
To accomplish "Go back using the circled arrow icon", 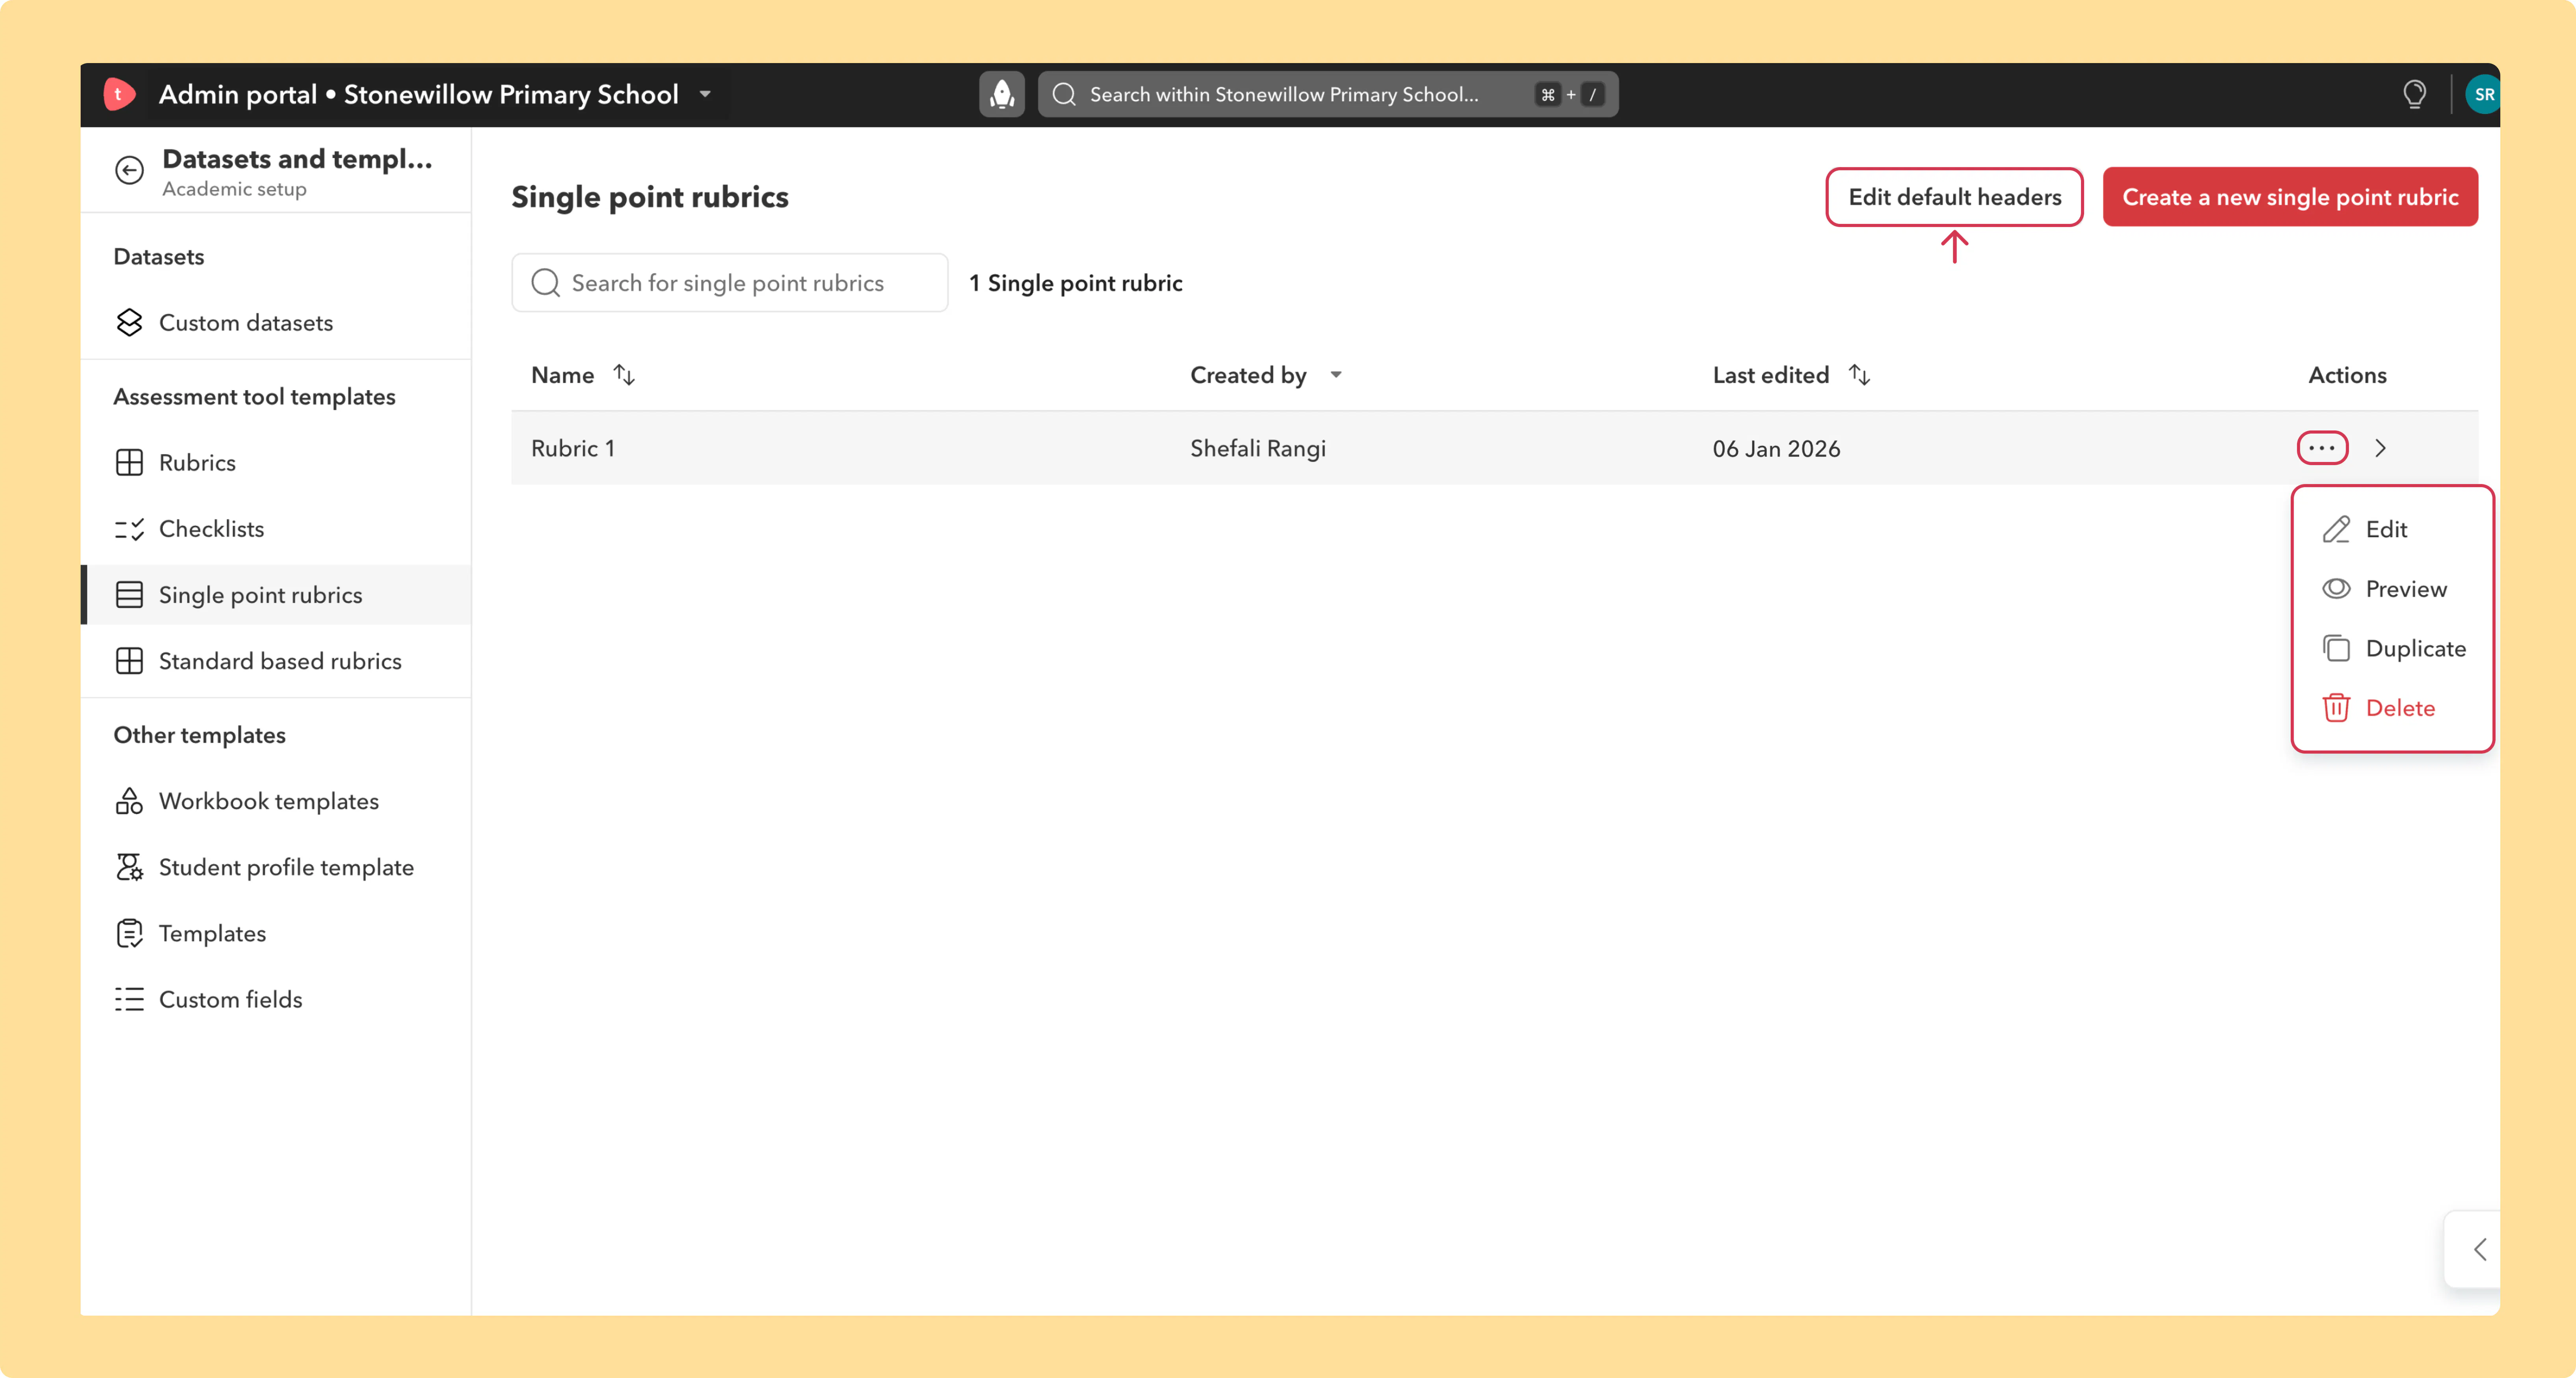I will tap(129, 170).
